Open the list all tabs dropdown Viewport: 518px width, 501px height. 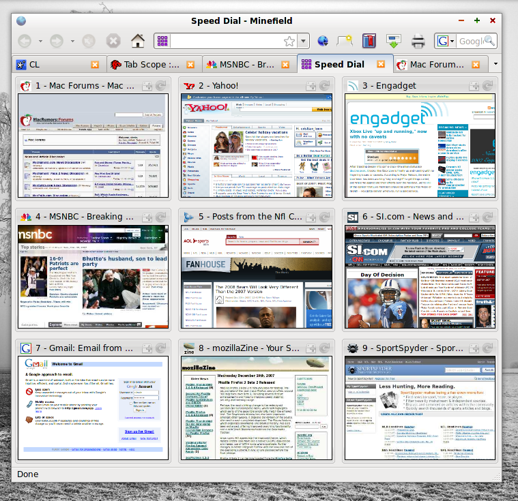tap(495, 64)
